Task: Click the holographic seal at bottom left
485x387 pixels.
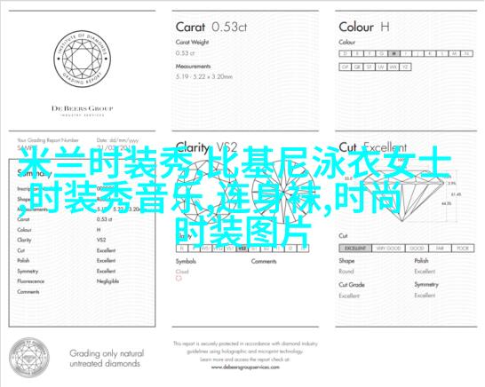Action: point(29,358)
